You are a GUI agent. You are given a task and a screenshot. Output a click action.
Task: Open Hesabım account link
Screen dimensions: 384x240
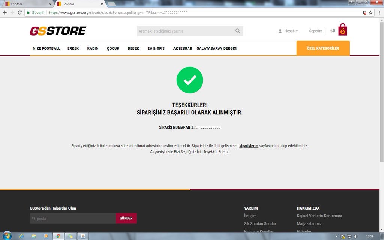coord(288,31)
